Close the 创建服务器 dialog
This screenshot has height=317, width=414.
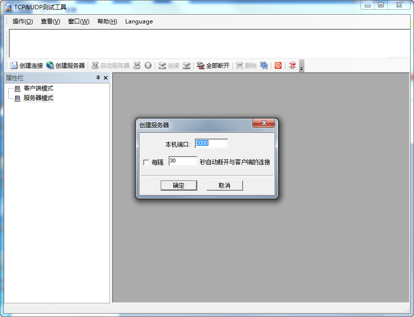264,123
